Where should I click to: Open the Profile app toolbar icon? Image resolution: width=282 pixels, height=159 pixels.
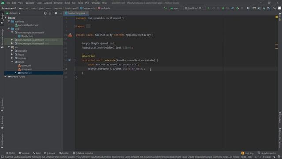coord(233,8)
